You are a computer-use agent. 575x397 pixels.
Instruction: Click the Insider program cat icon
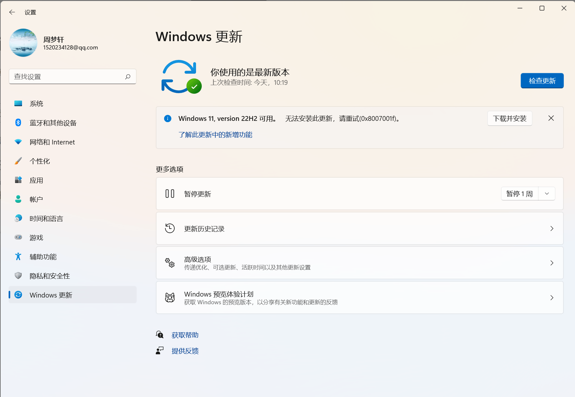(x=170, y=298)
